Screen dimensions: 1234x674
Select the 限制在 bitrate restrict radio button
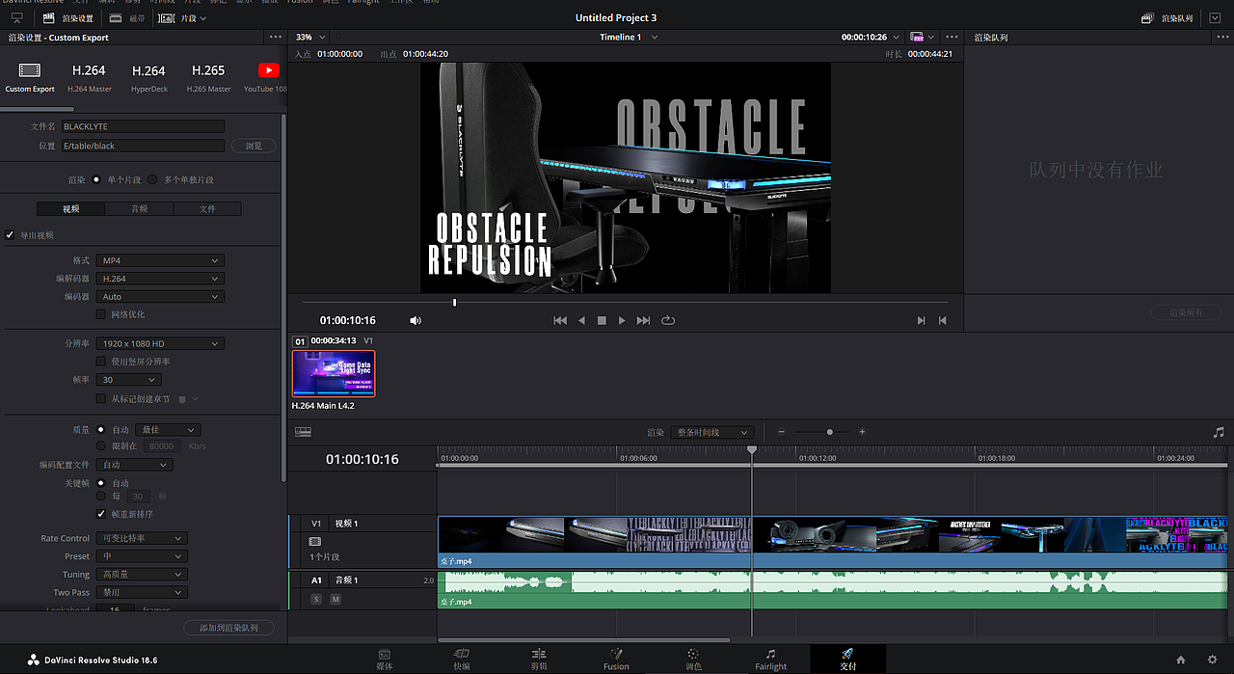click(x=101, y=445)
